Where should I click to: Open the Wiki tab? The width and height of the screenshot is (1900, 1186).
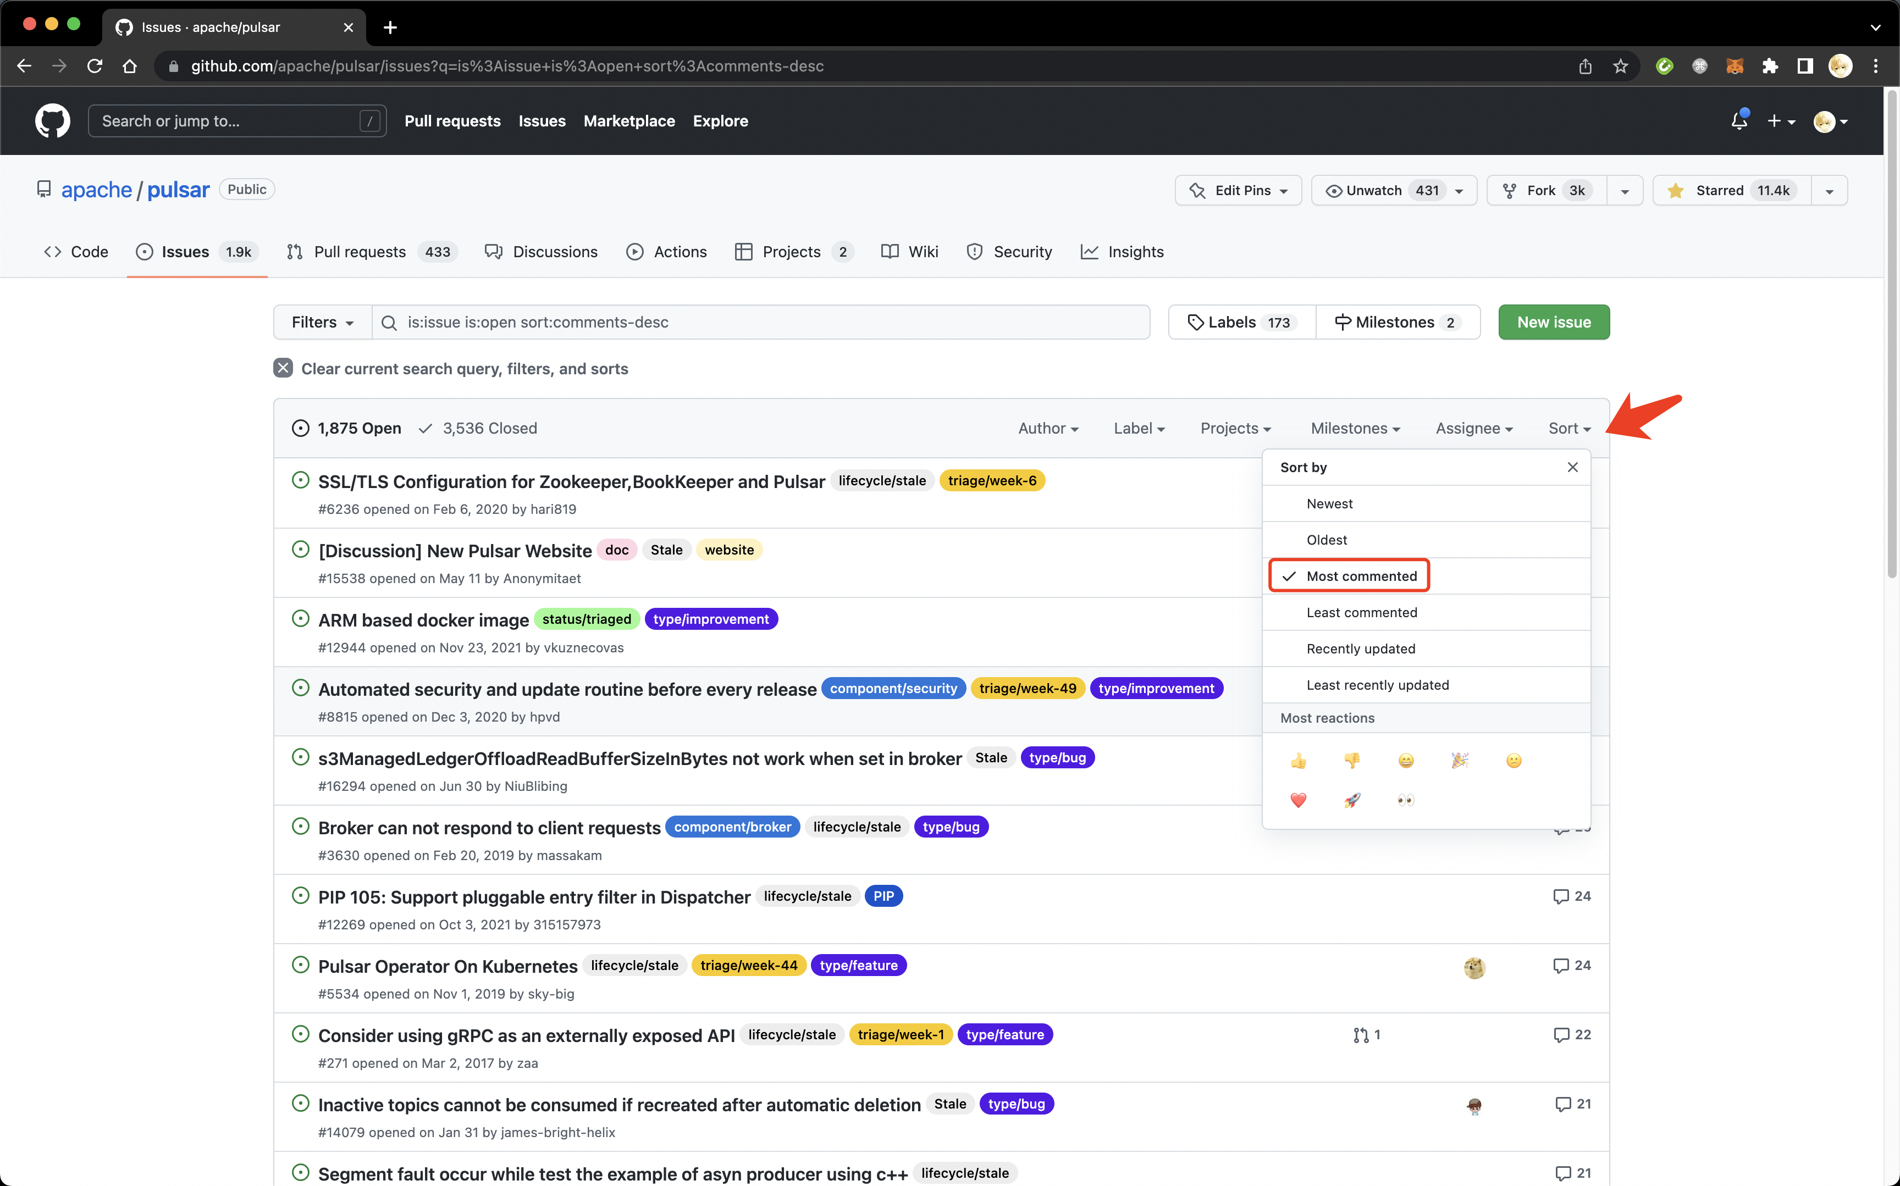coord(909,252)
